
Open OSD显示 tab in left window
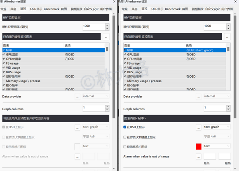(x=36, y=9)
